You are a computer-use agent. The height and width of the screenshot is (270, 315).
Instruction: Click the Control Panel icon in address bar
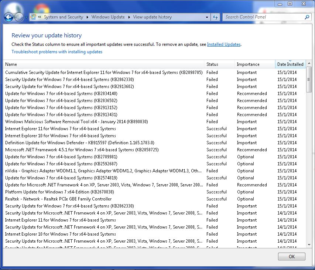pos(33,17)
